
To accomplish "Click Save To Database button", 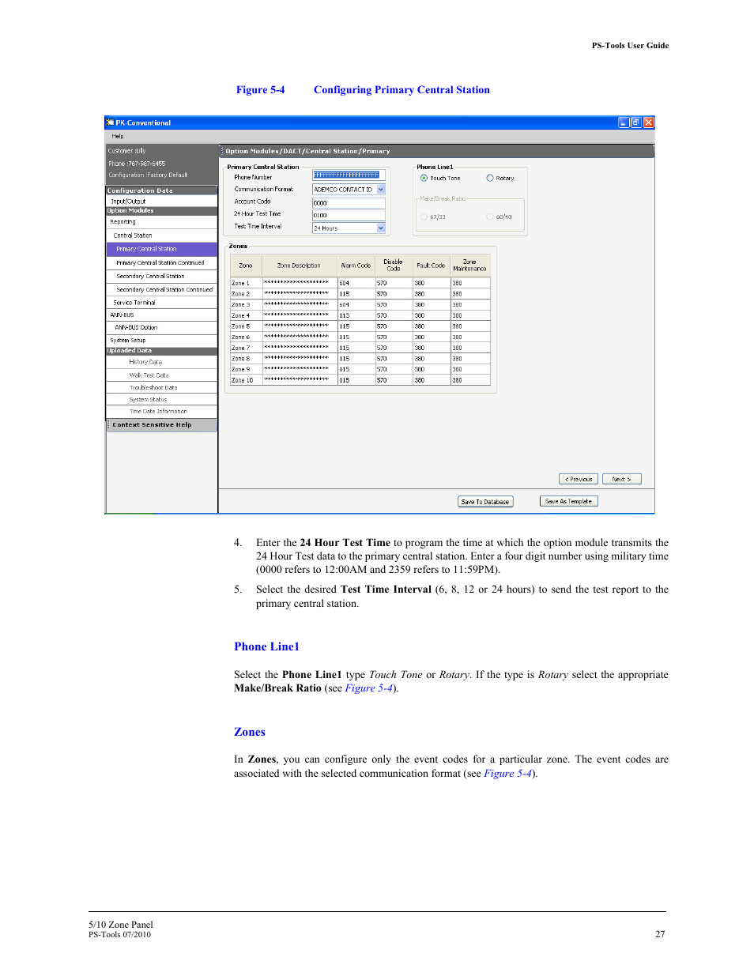I will [x=485, y=502].
